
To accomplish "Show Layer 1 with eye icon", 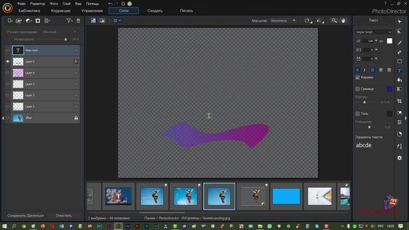I will [8, 107].
